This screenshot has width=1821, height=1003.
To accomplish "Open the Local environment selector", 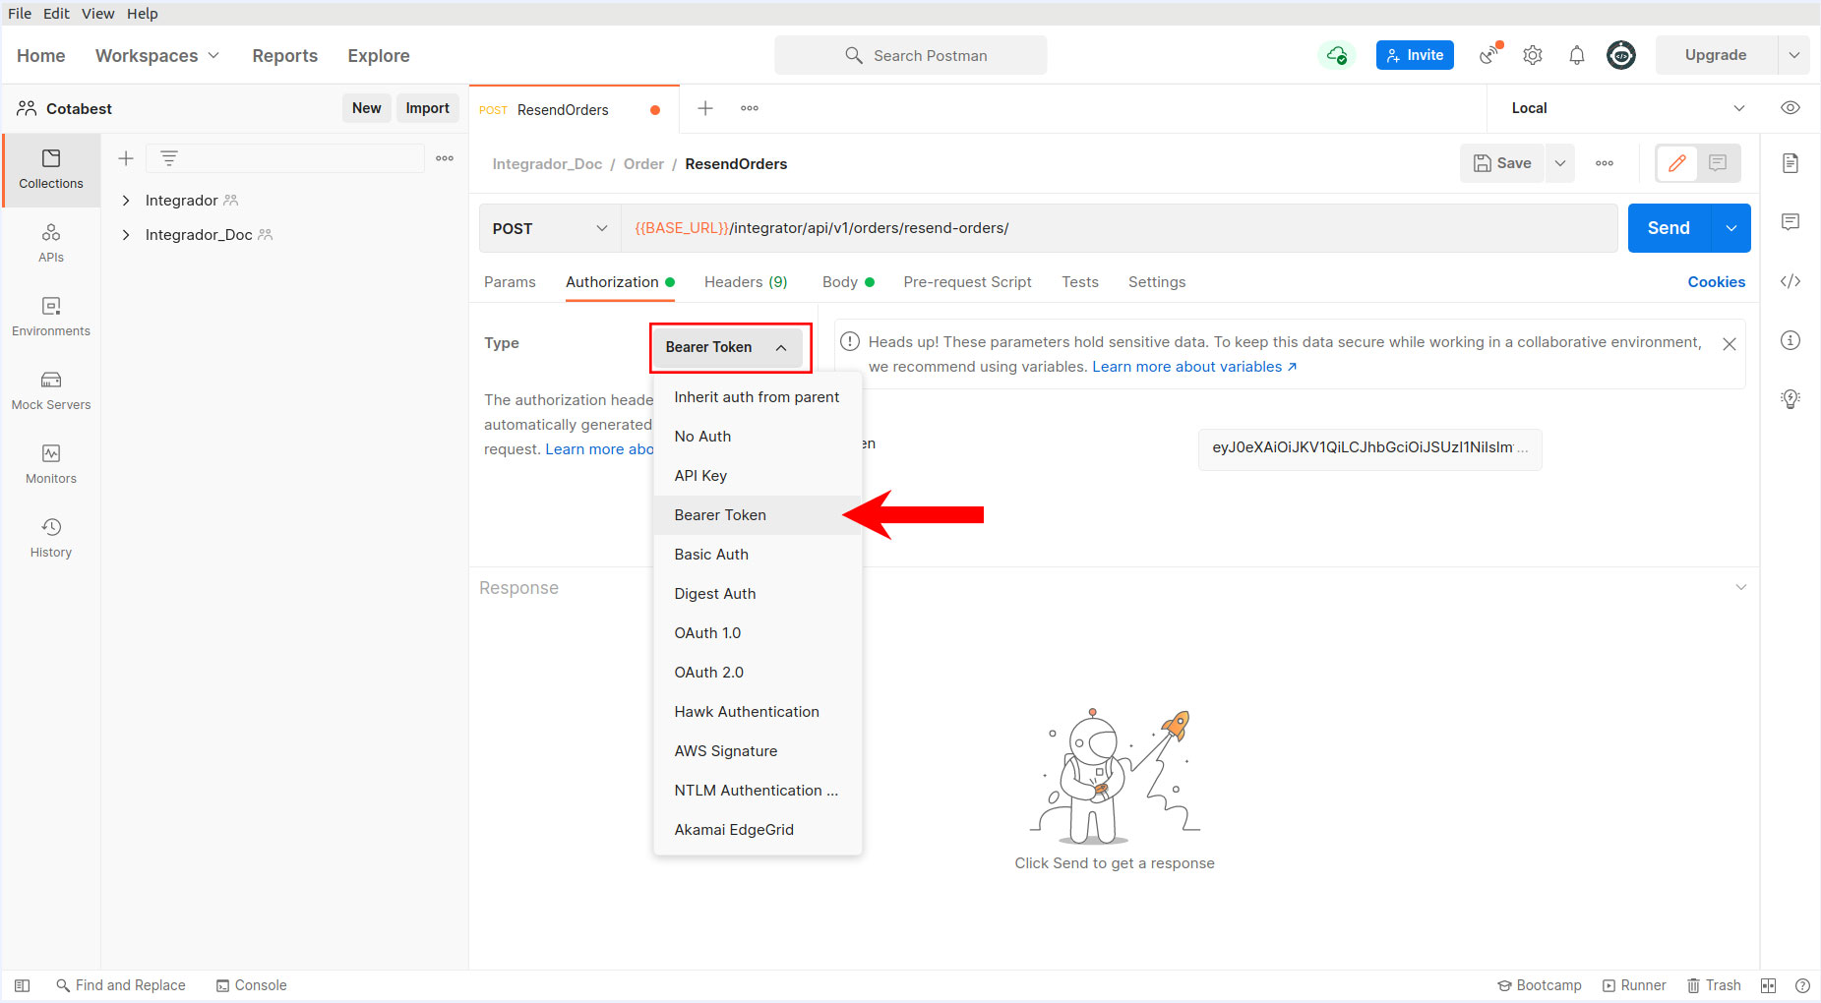I will pos(1627,108).
